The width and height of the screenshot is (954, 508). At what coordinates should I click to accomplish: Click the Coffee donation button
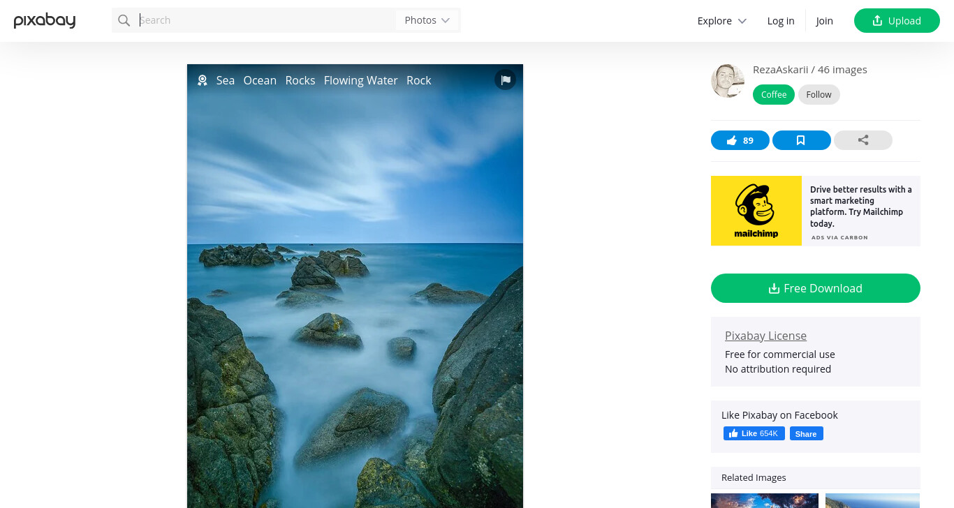point(774,94)
